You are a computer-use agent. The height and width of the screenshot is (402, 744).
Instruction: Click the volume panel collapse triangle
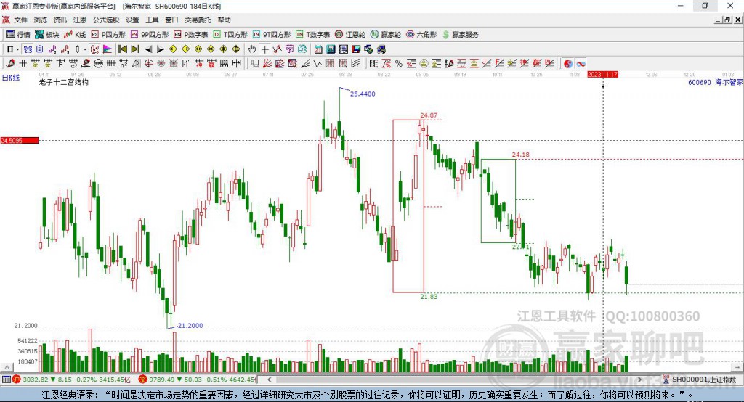tap(7, 367)
